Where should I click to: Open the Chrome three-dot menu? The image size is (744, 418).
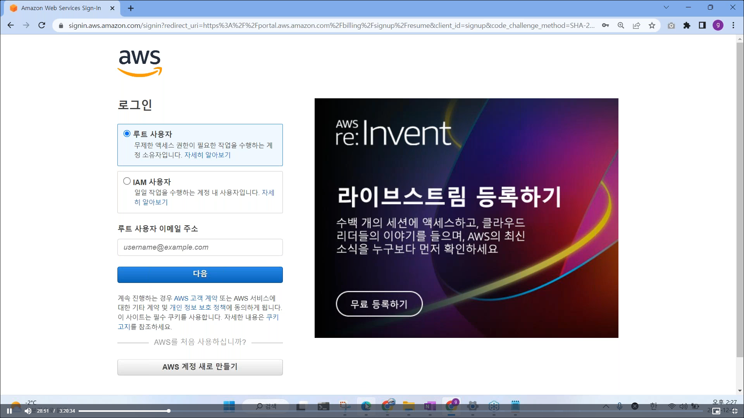pyautogui.click(x=733, y=26)
